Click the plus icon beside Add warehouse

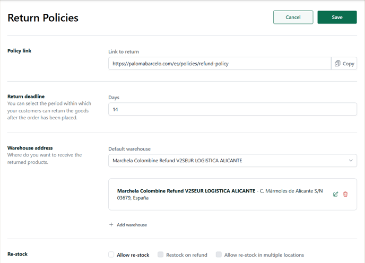tap(111, 225)
